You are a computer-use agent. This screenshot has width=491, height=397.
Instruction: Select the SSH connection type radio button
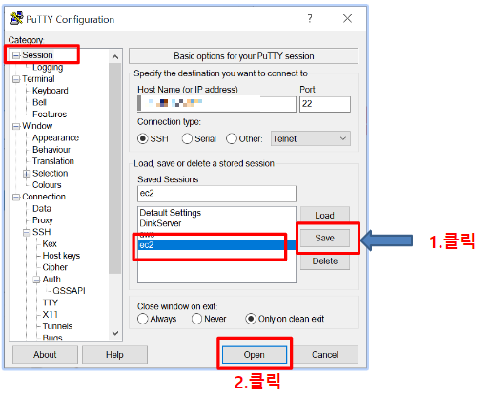click(x=143, y=138)
